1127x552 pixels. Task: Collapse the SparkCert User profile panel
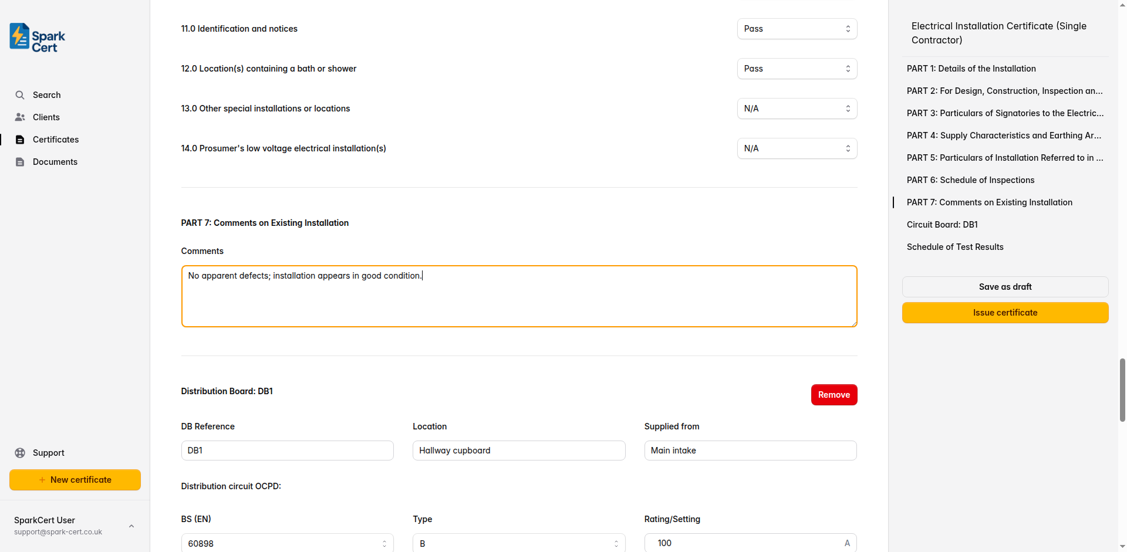point(131,526)
